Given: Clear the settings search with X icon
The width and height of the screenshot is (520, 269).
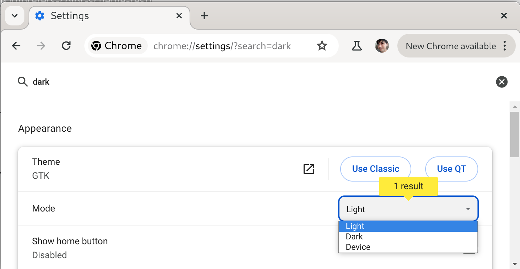Looking at the screenshot, I should click(502, 82).
